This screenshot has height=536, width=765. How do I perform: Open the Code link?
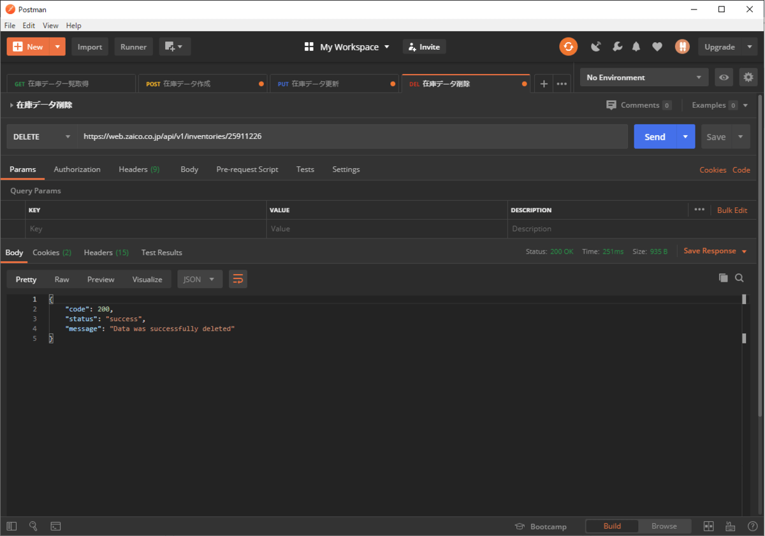coord(741,170)
